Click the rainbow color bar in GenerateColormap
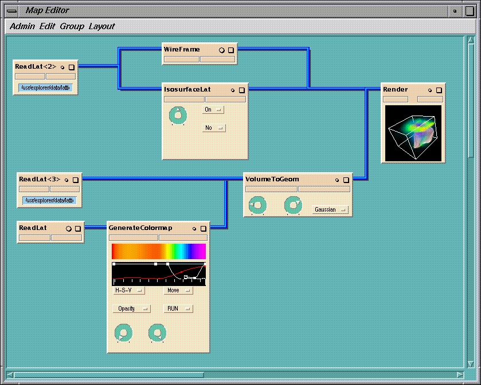481x385 pixels. click(x=158, y=251)
